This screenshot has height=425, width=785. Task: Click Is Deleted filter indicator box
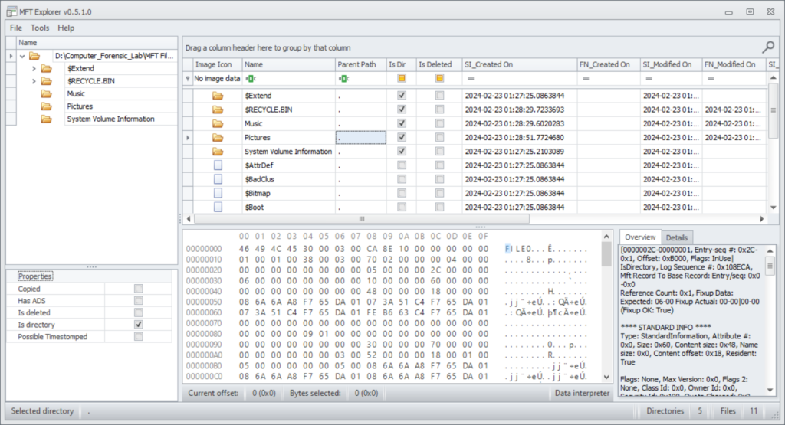pyautogui.click(x=439, y=78)
